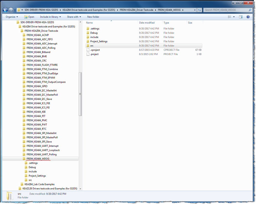Toggle the preview pane
The height and width of the screenshot is (204, 256).
point(240,17)
